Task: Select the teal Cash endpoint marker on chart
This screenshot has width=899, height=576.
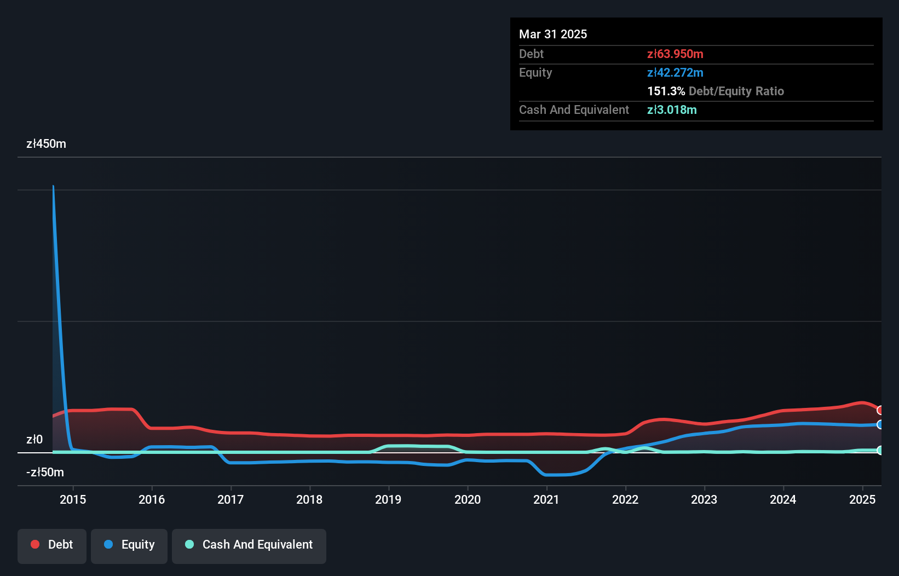Action: pos(879,451)
